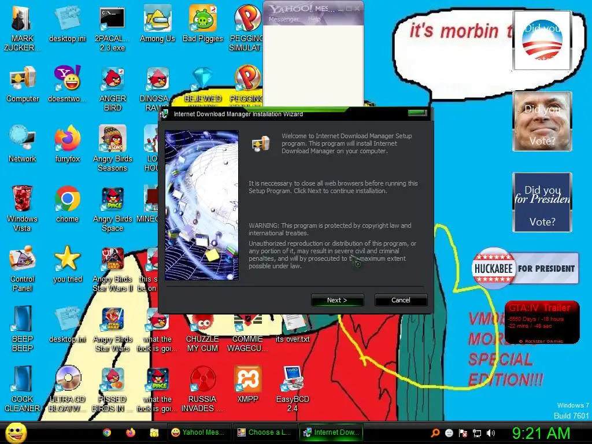Click Next in the IDM installation wizard
Image resolution: width=592 pixels, height=444 pixels.
[337, 300]
